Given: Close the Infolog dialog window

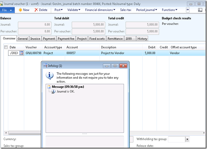Looking at the screenshot, I should tap(123, 66).
